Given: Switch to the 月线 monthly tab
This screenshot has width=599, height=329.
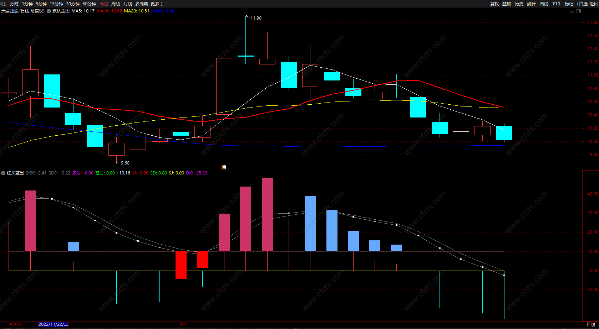Looking at the screenshot, I should 128,4.
